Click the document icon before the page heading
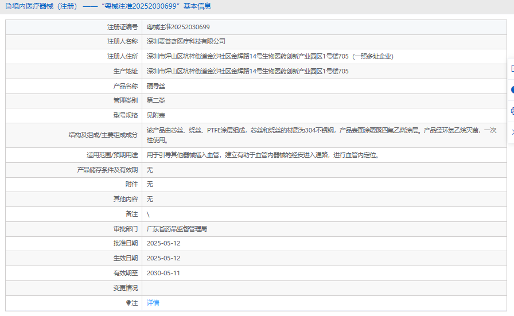The height and width of the screenshot is (316, 514). coord(8,6)
